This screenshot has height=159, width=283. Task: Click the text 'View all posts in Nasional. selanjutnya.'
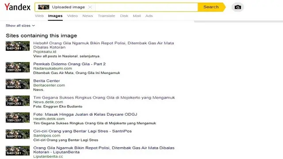click(x=67, y=56)
